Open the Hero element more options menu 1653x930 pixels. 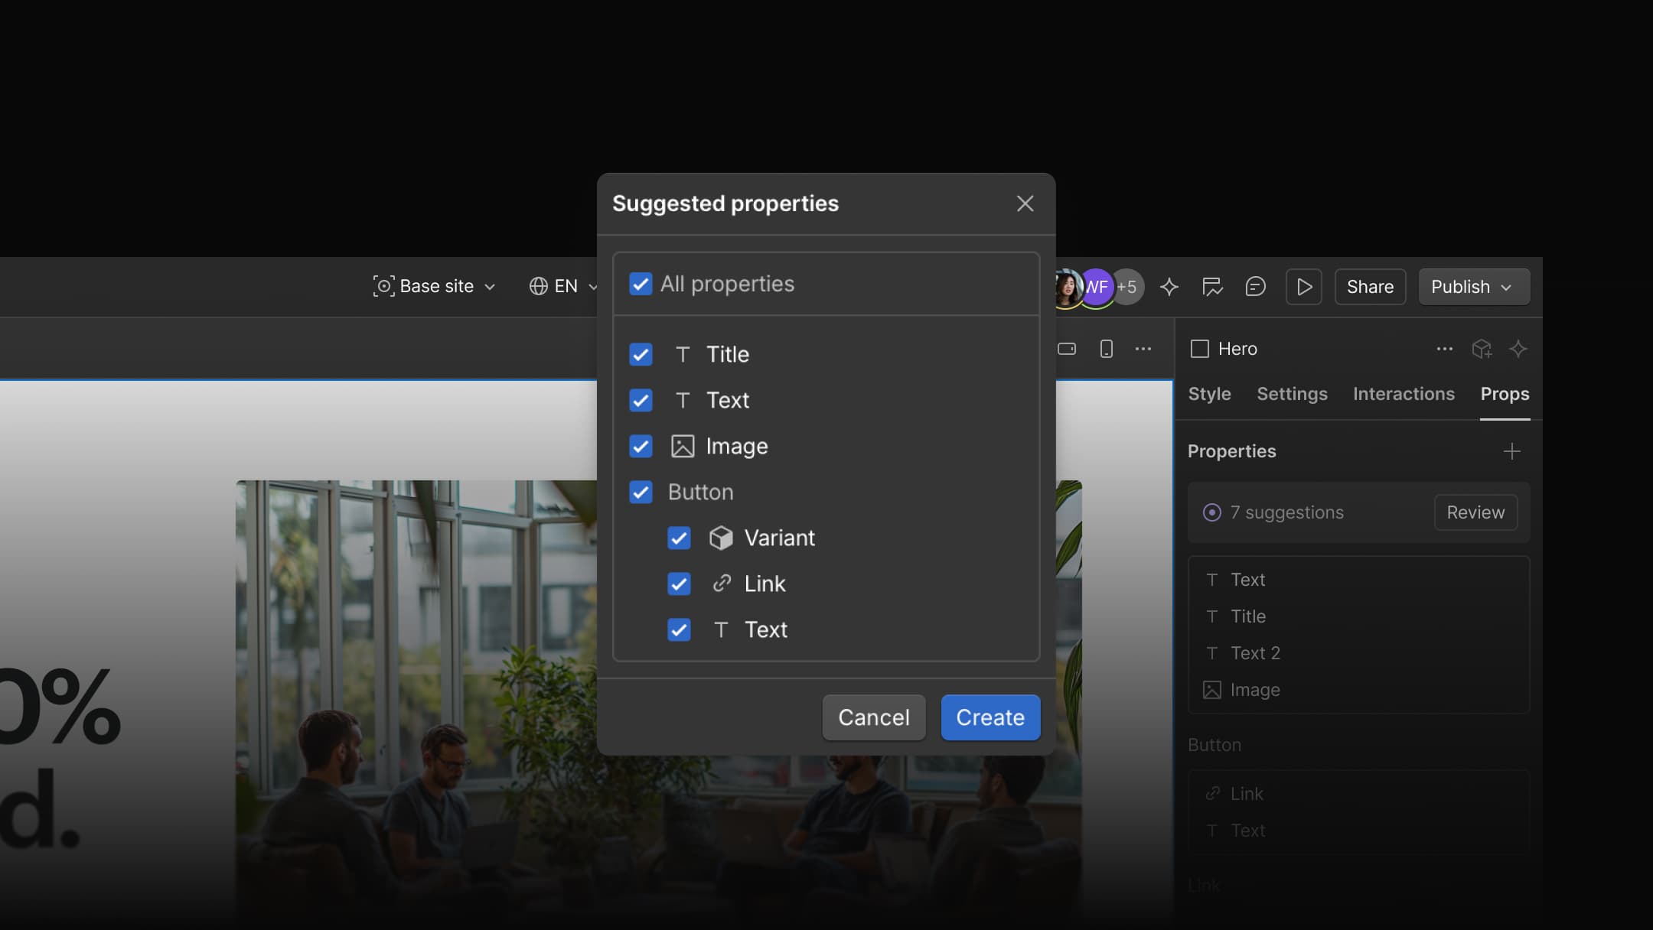click(1444, 349)
